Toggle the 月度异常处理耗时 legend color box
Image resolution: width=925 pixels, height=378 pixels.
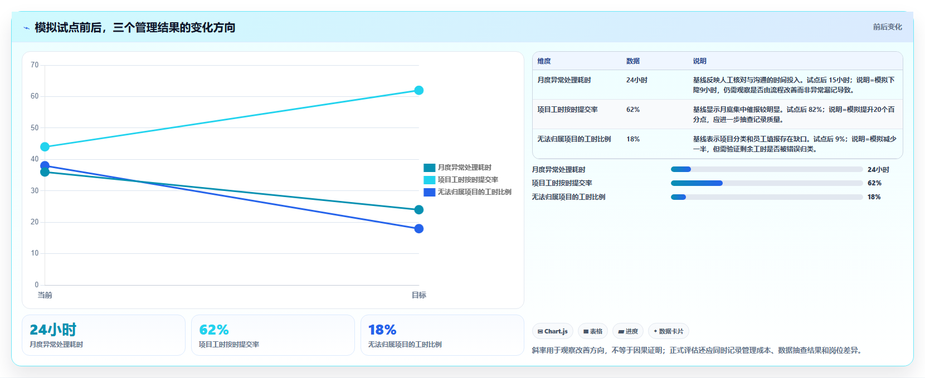pyautogui.click(x=429, y=168)
